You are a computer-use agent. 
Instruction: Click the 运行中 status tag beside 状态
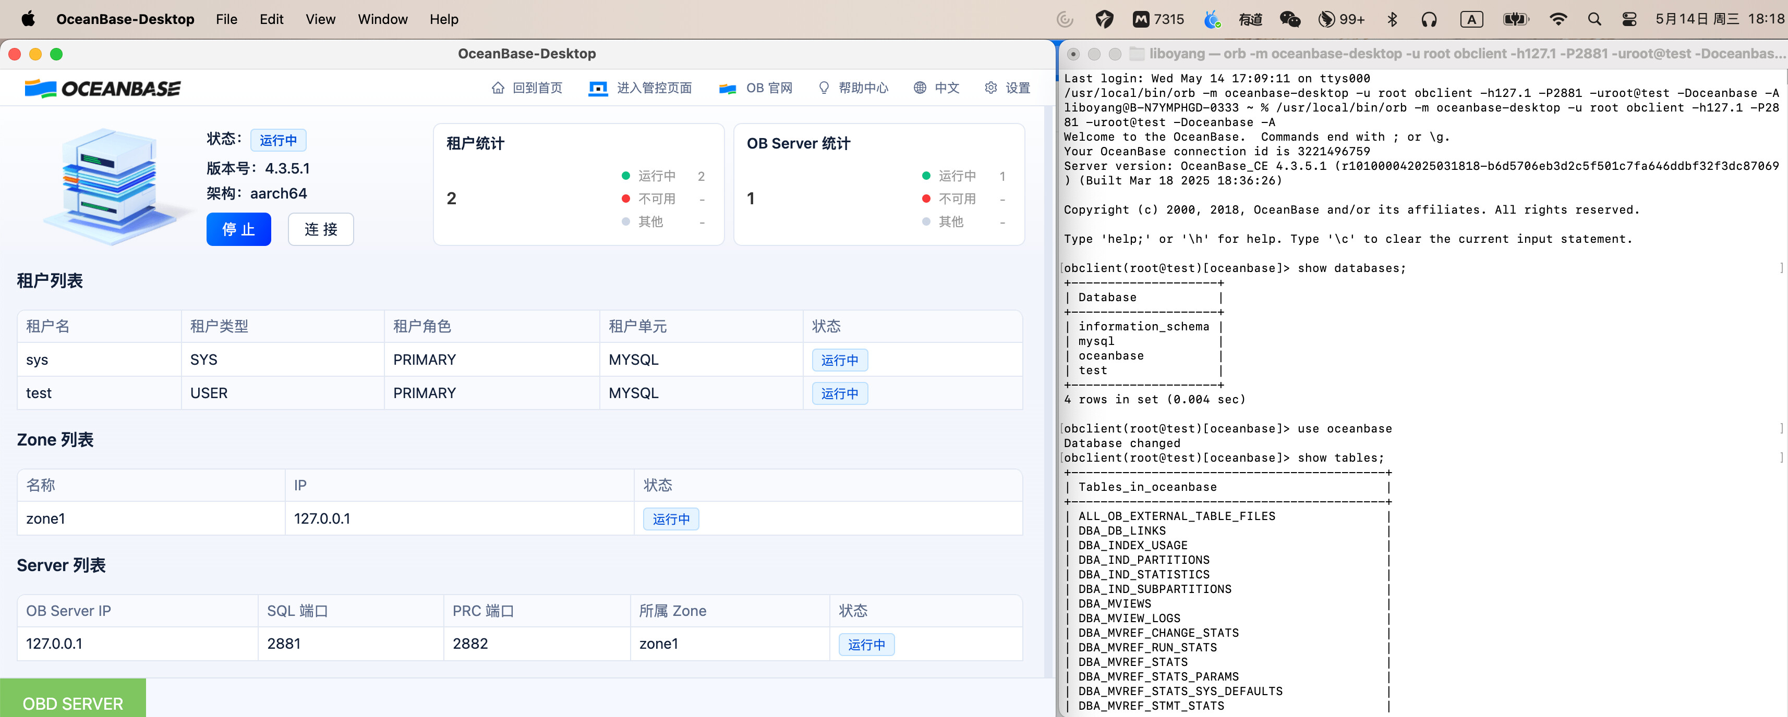(x=279, y=140)
